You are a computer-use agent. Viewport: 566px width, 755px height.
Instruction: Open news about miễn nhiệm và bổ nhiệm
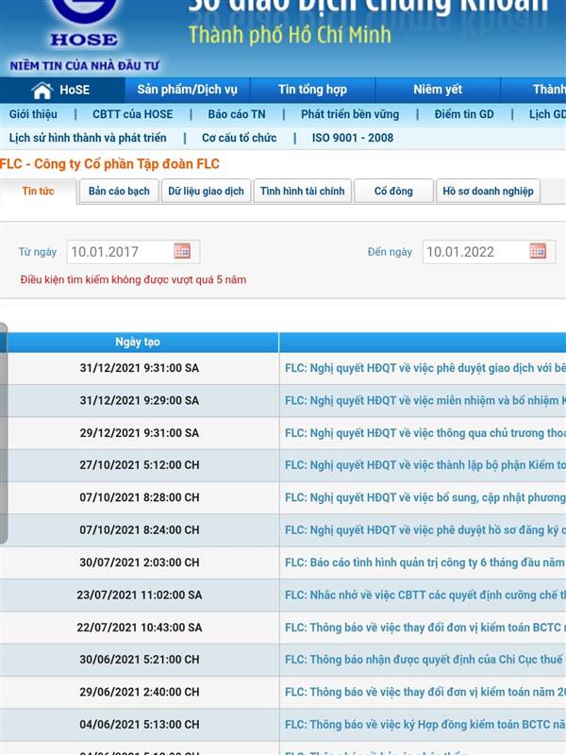425,400
